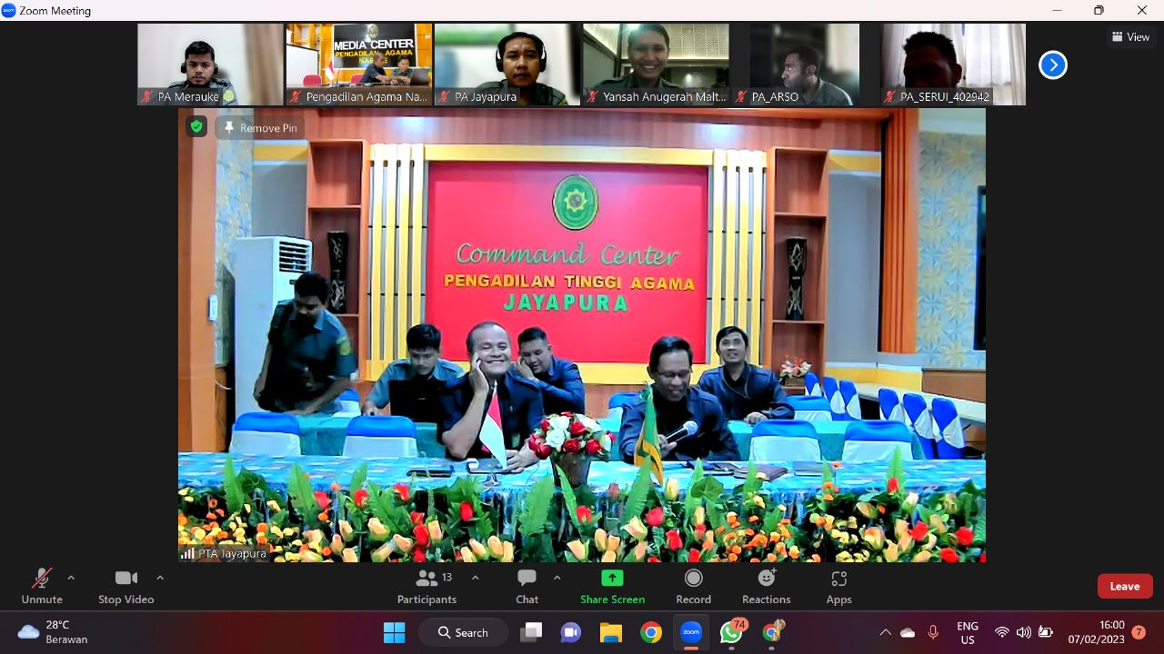The width and height of the screenshot is (1164, 654).
Task: Show next page of participant thumbnails
Action: (x=1052, y=64)
